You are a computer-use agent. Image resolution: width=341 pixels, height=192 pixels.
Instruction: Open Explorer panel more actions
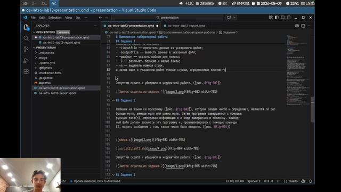95,26
